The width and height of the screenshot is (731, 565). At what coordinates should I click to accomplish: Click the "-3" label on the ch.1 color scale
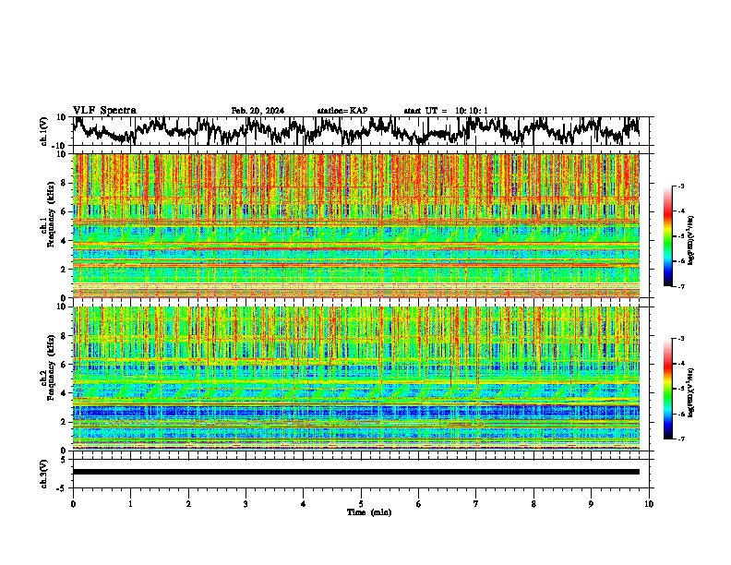click(681, 186)
